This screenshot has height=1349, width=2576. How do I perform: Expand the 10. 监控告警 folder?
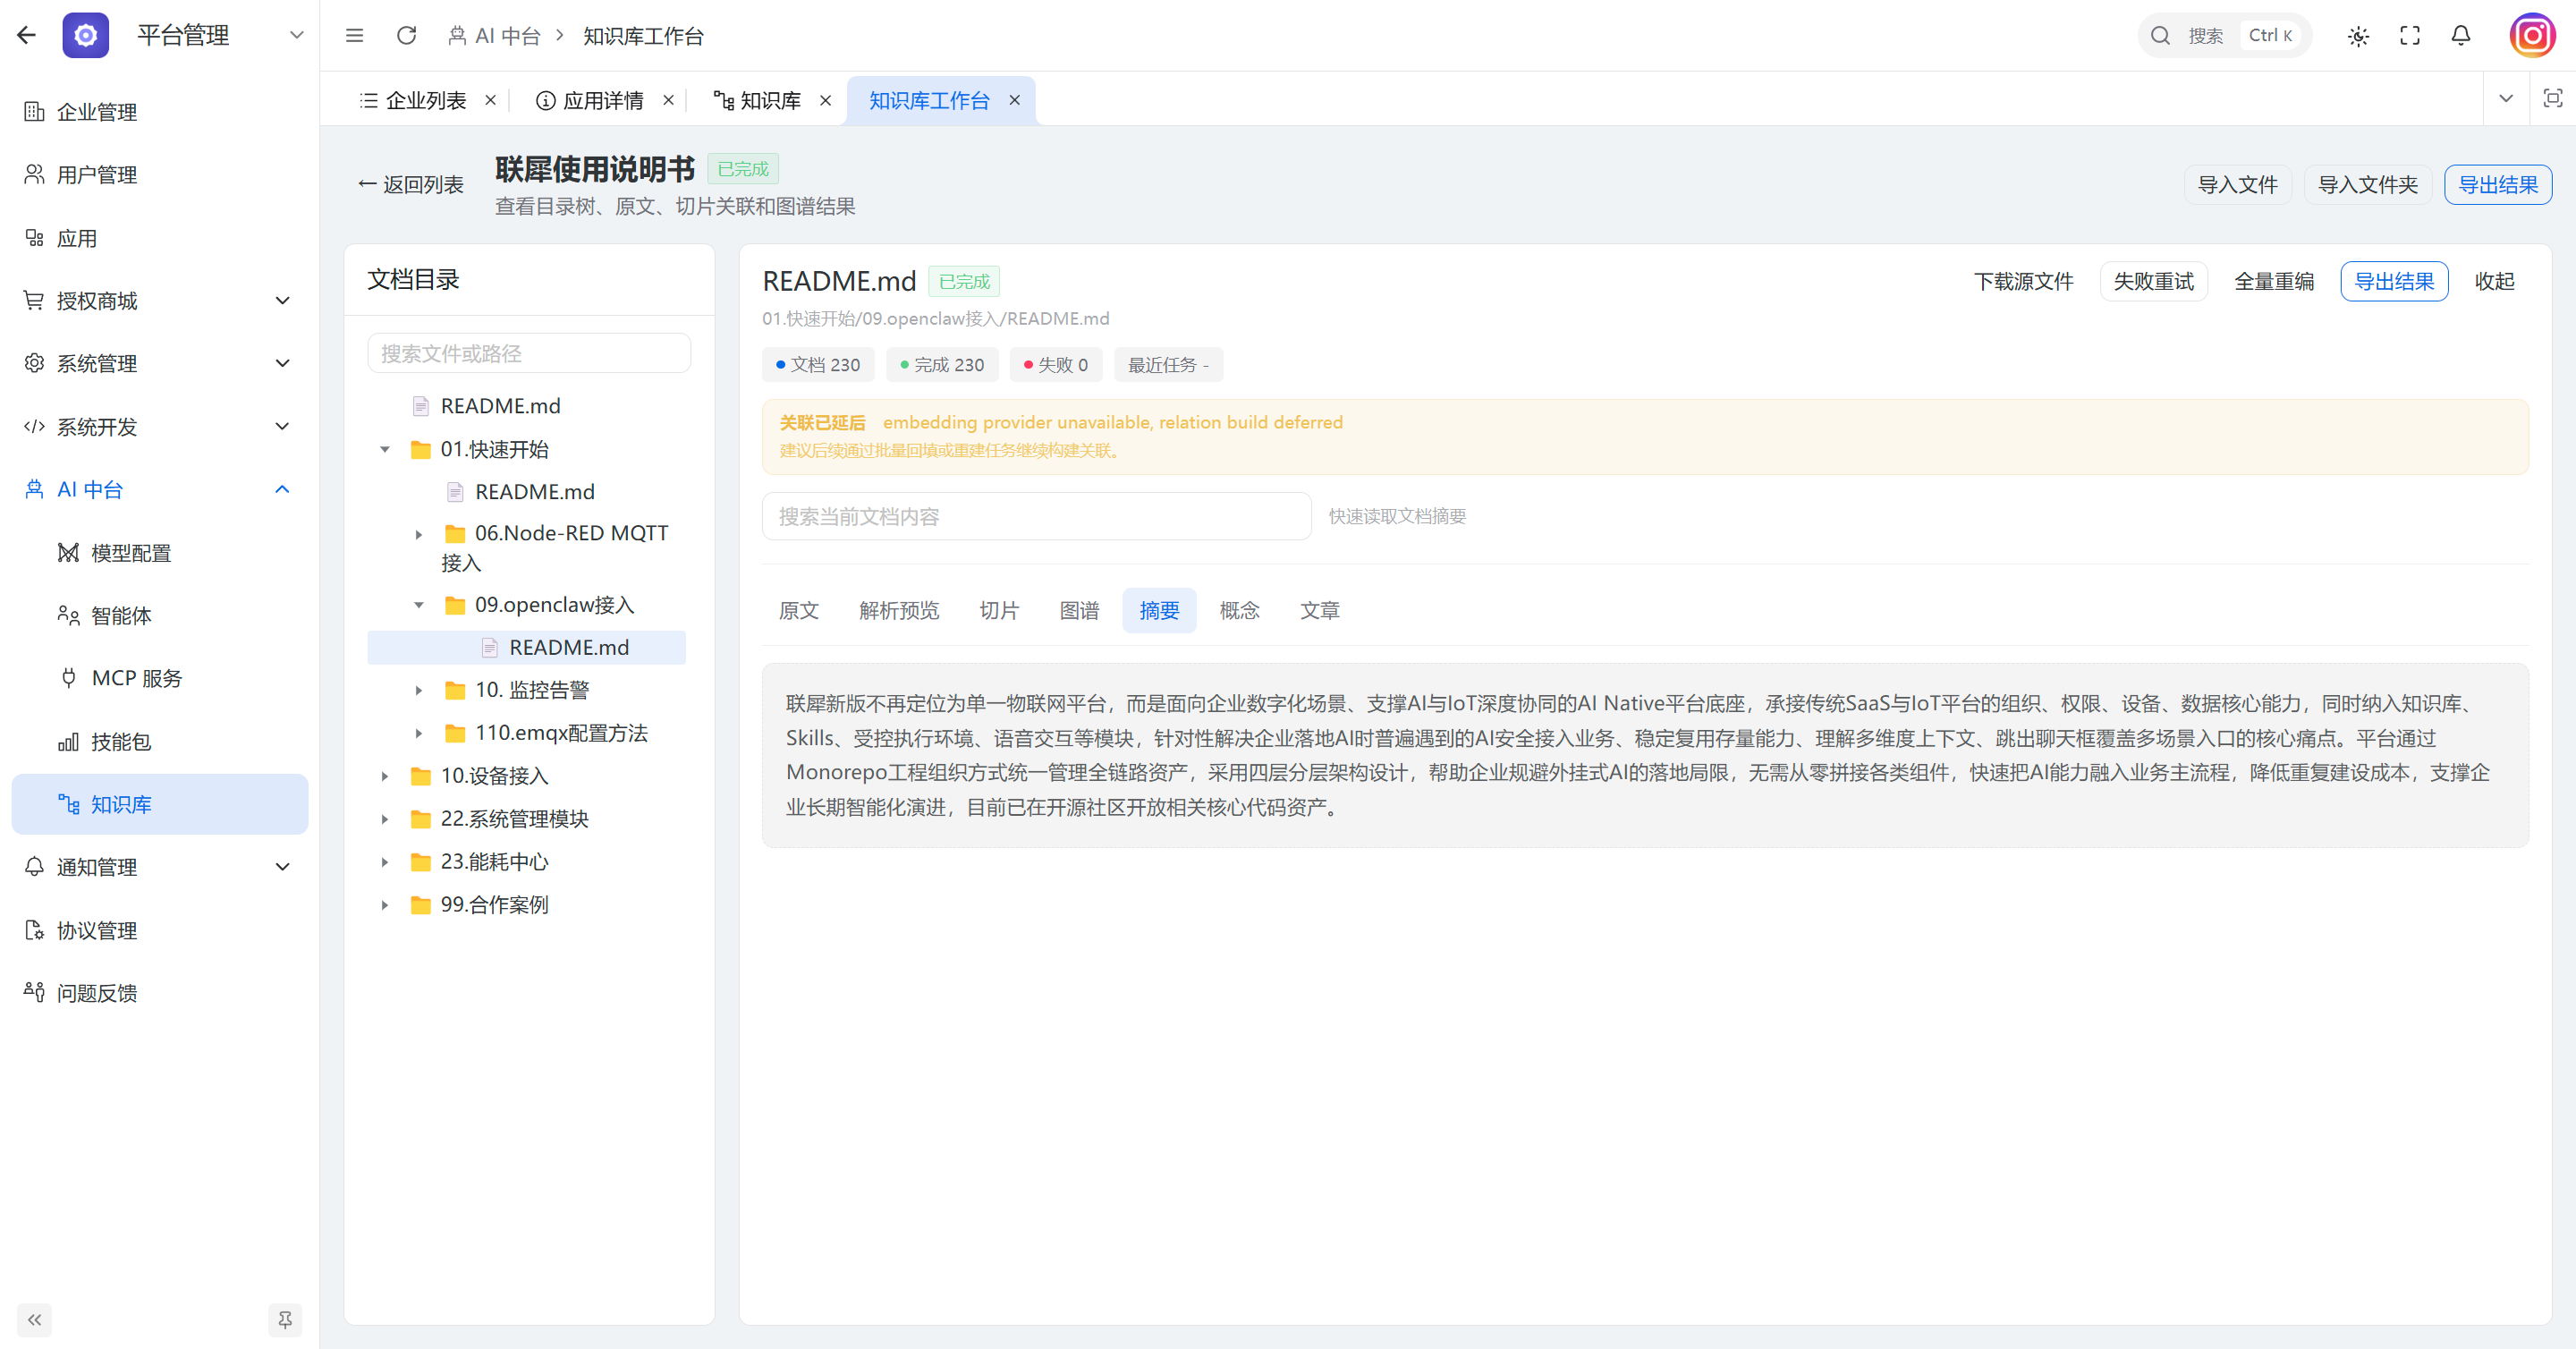click(419, 690)
